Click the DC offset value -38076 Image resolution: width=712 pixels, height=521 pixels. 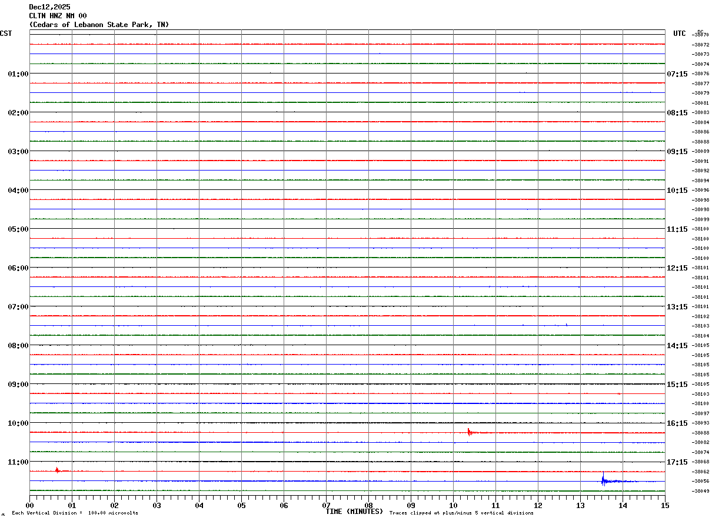(701, 74)
